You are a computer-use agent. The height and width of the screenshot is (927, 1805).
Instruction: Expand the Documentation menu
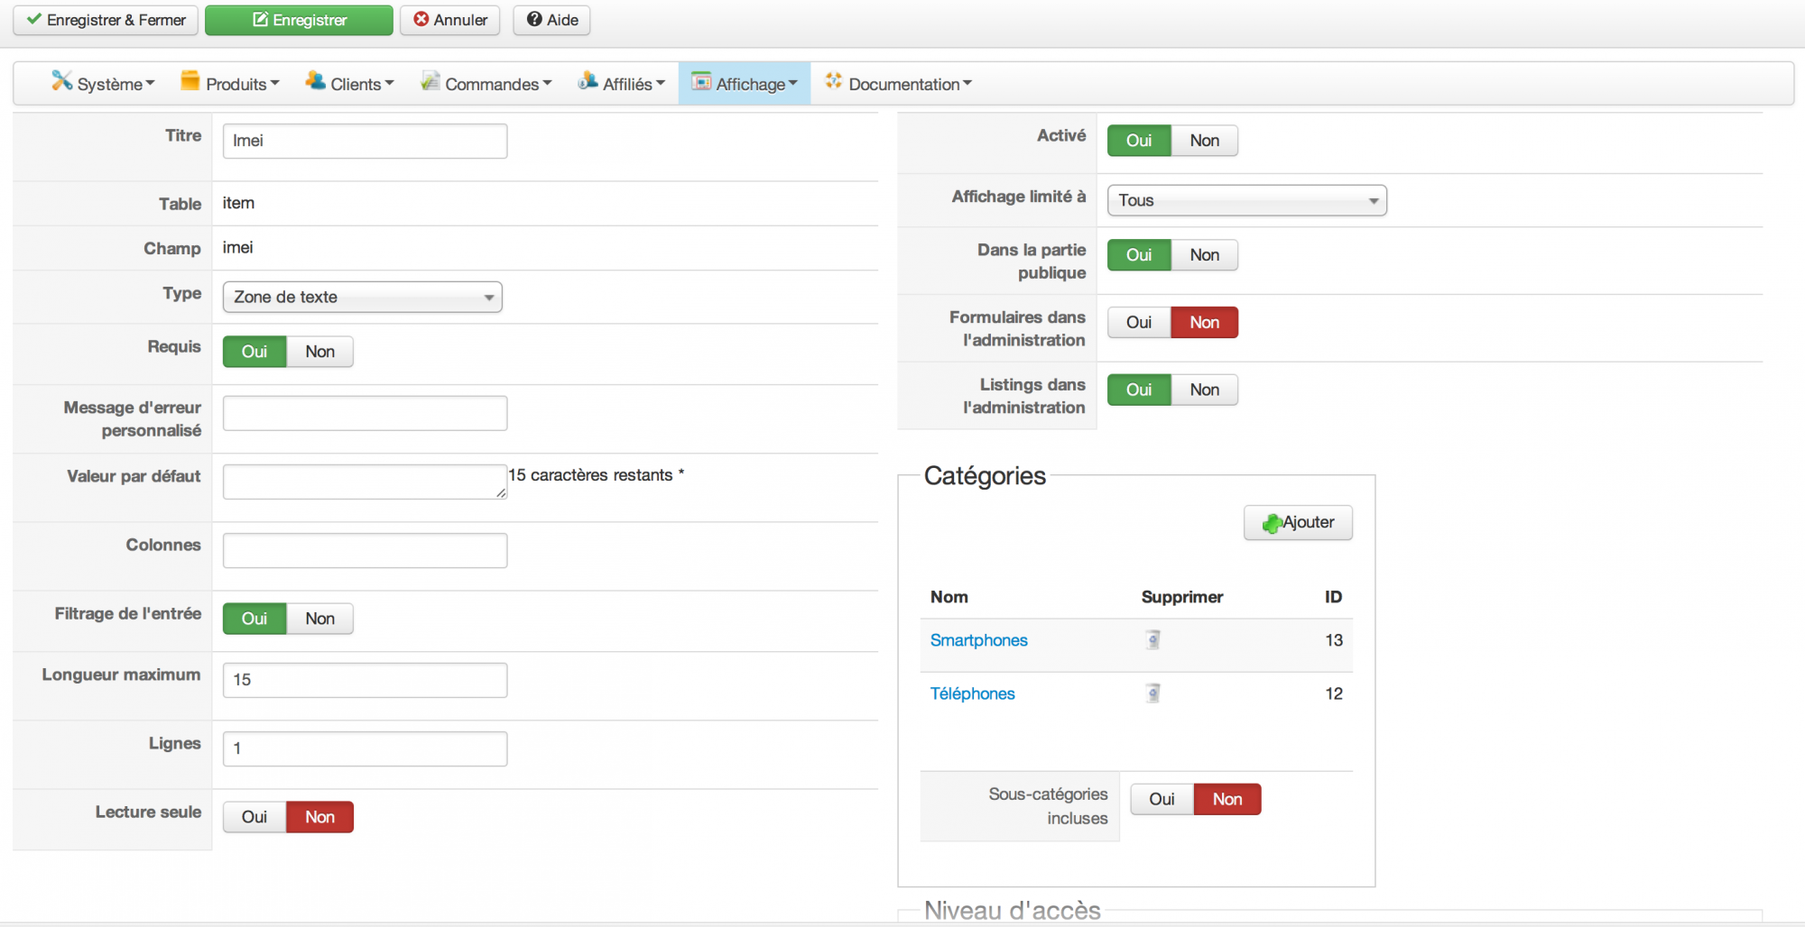tap(899, 84)
